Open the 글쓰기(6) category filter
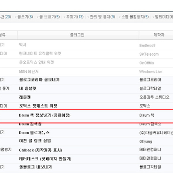The width and height of the screenshot is (173, 173). (25, 17)
